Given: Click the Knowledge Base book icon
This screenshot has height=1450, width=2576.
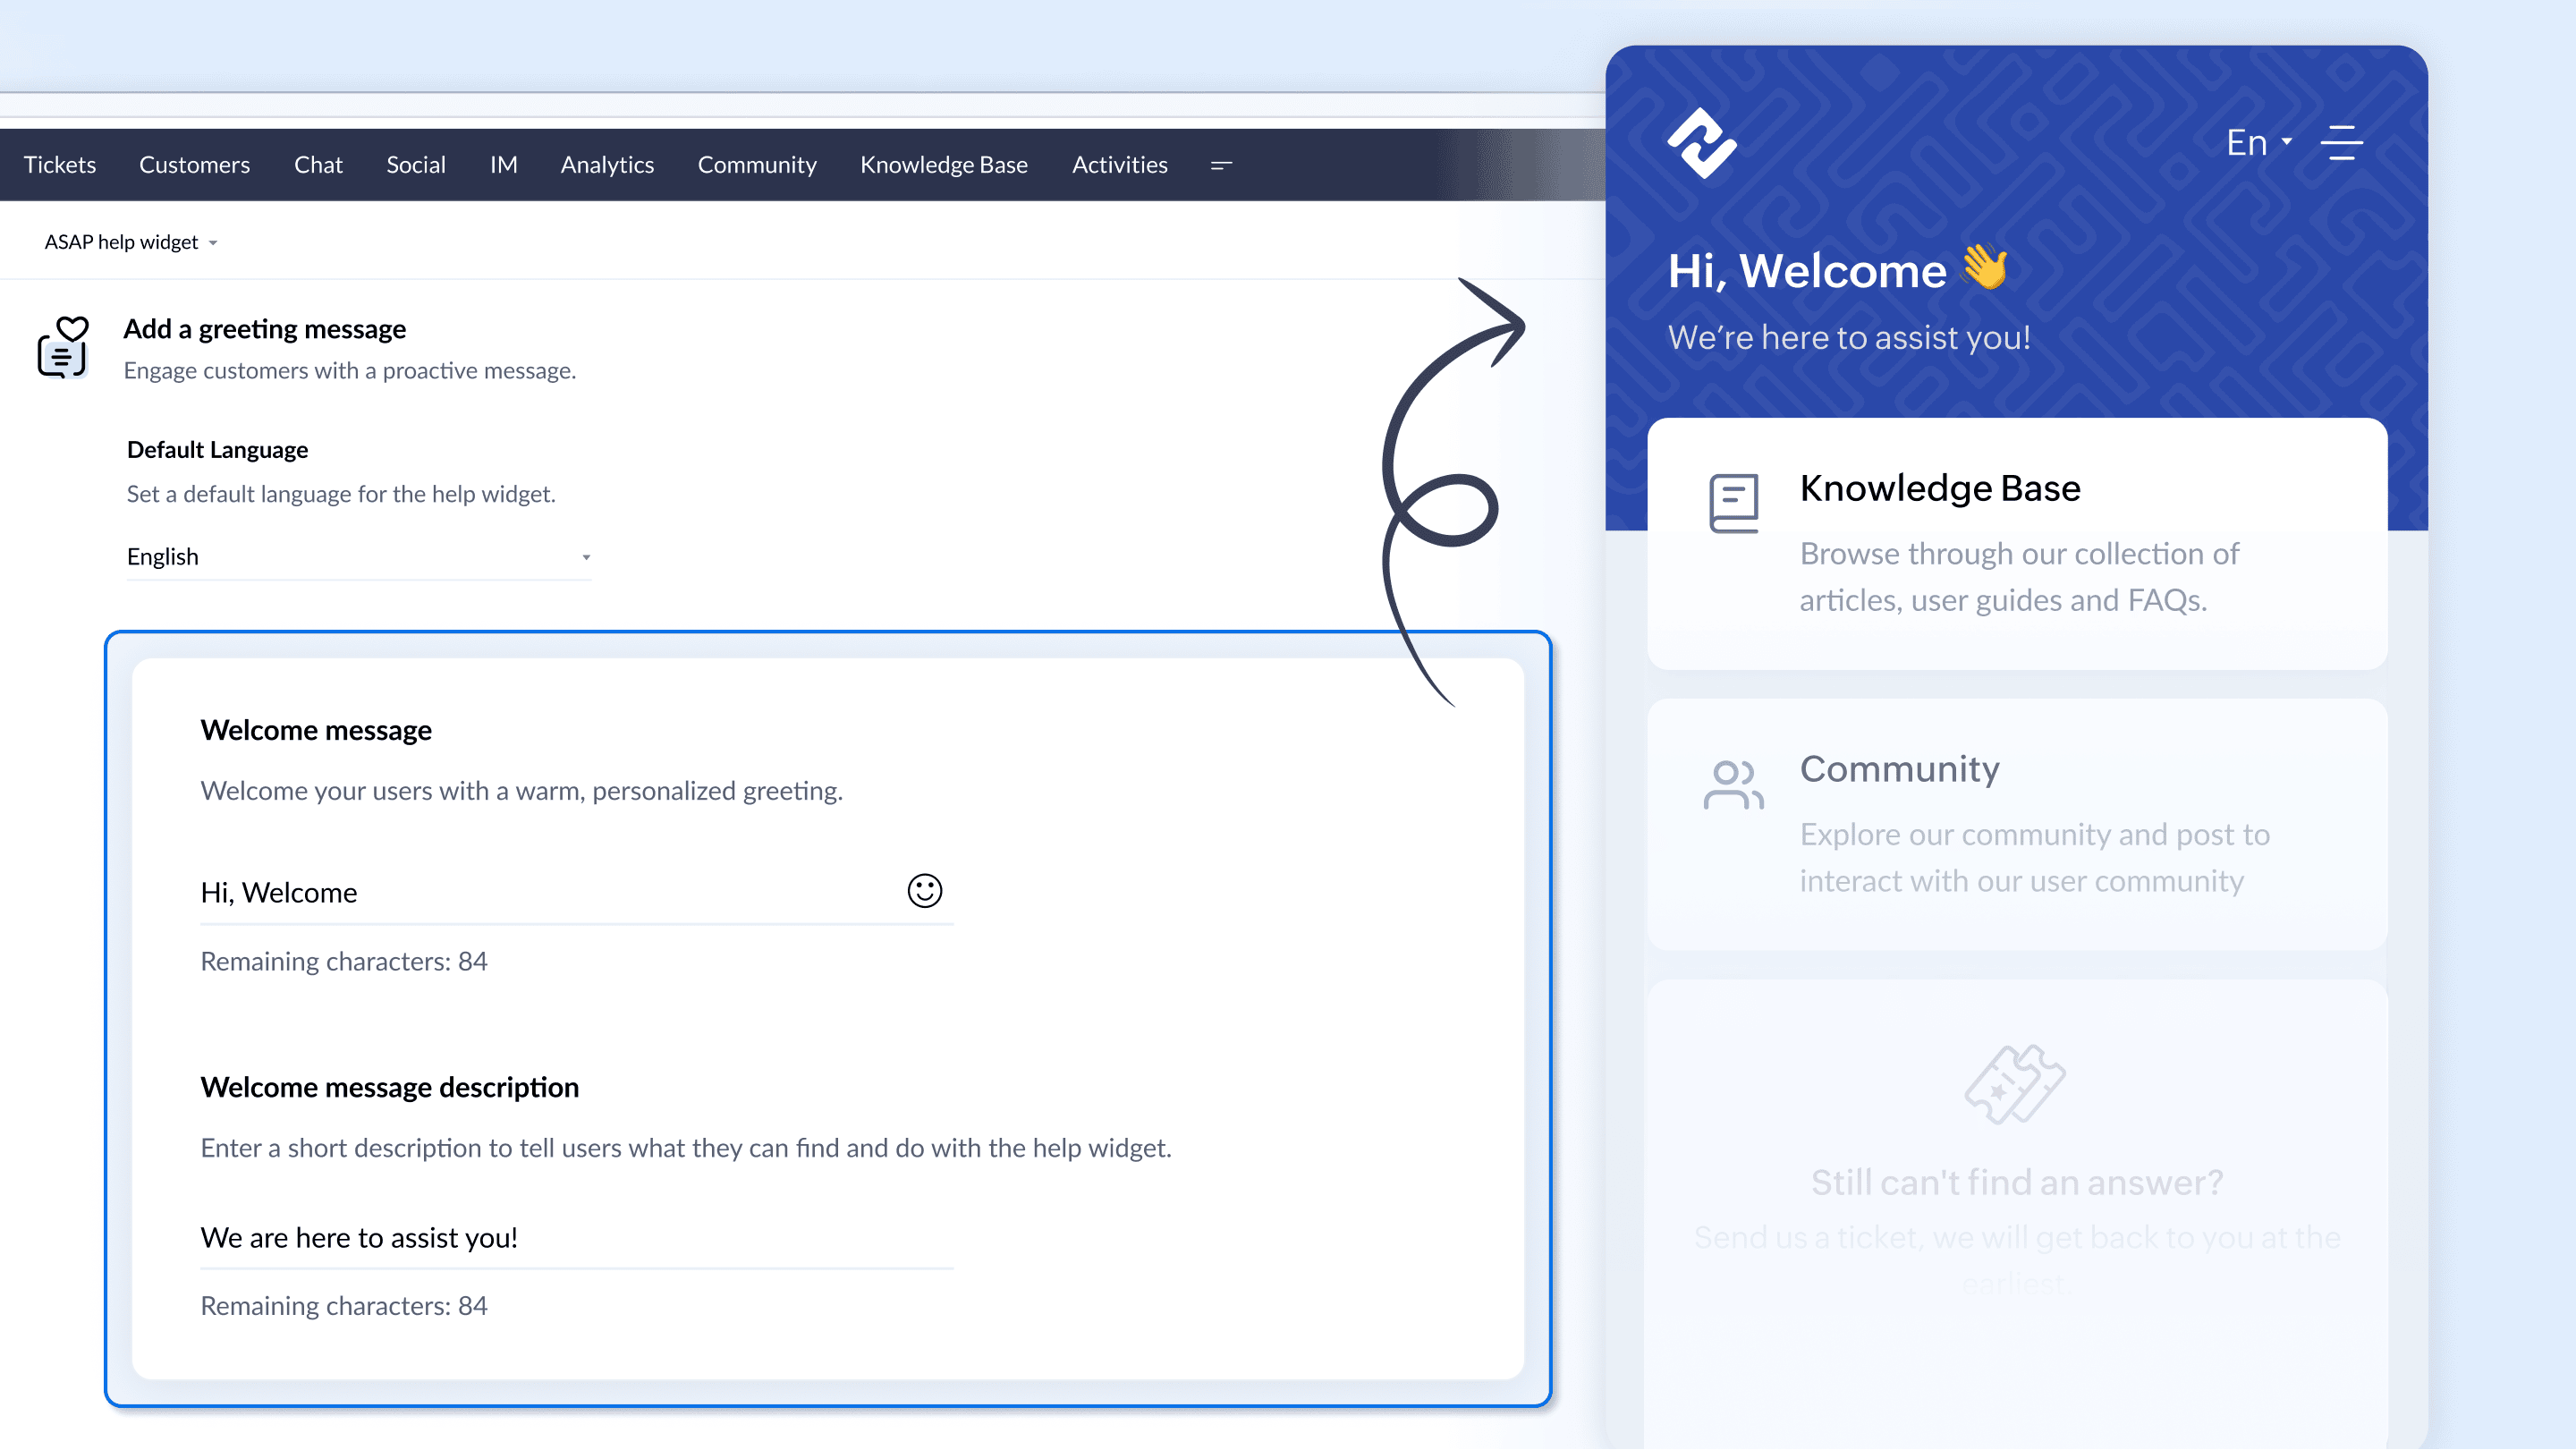Looking at the screenshot, I should click(1733, 503).
